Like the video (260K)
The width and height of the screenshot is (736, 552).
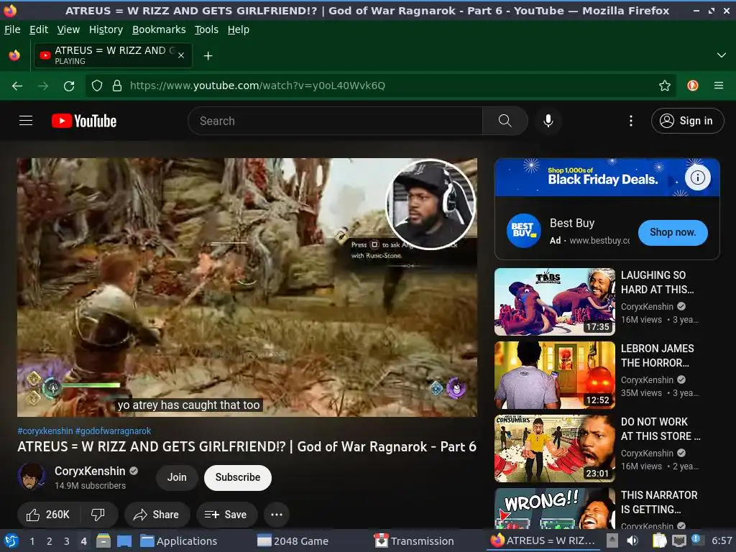48,515
